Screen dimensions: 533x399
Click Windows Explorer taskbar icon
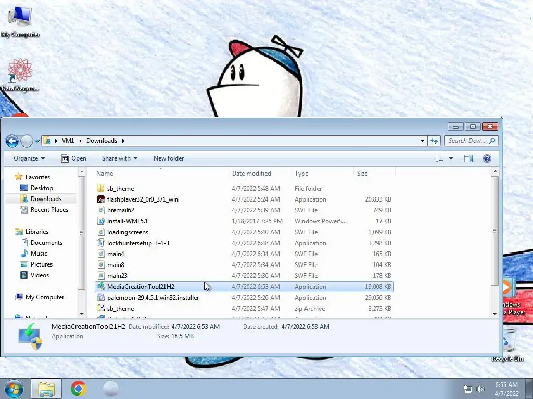click(x=46, y=389)
